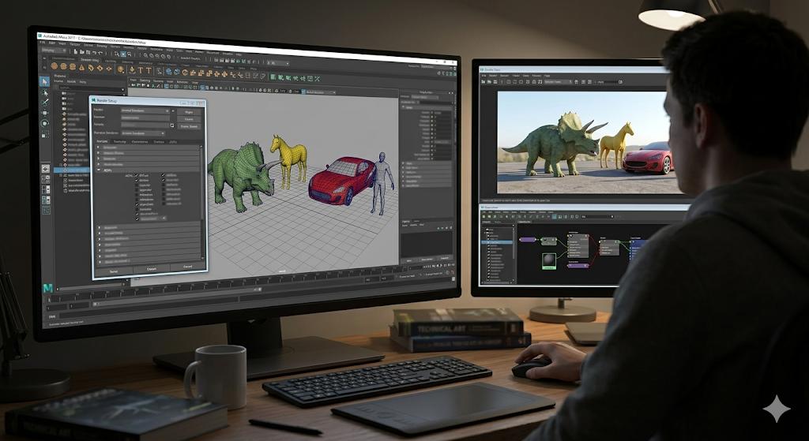Click the rotate tool icon in left toolbox
The height and width of the screenshot is (441, 809).
[45, 122]
